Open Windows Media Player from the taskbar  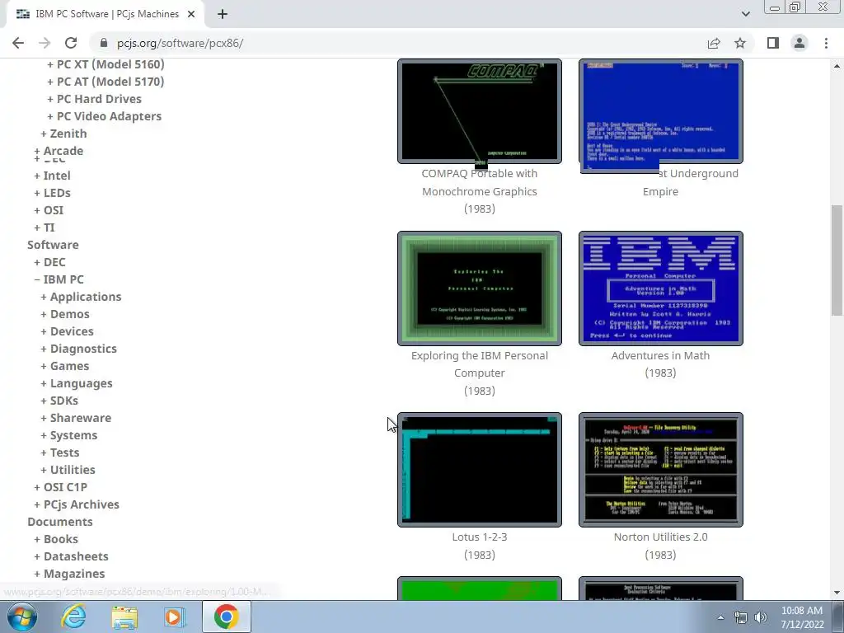[174, 617]
